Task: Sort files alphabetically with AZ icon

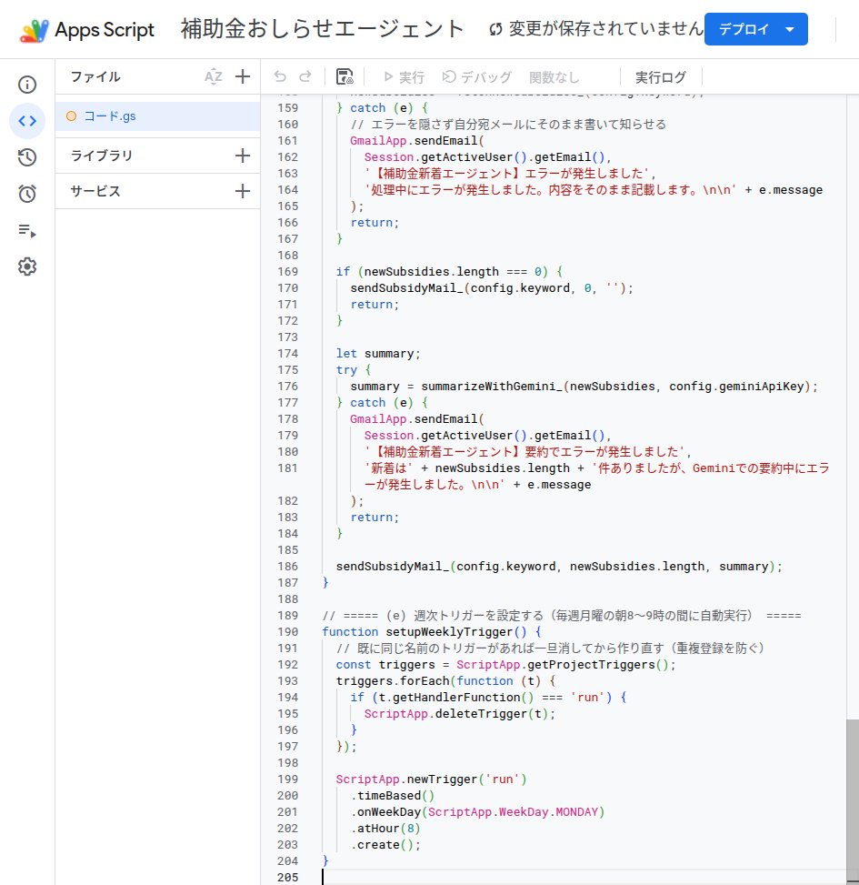Action: coord(214,76)
